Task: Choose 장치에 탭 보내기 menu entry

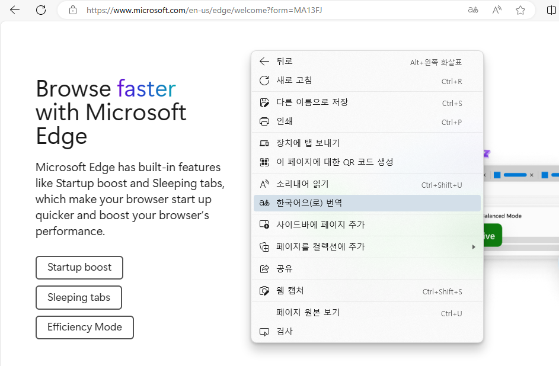Action: (x=367, y=143)
